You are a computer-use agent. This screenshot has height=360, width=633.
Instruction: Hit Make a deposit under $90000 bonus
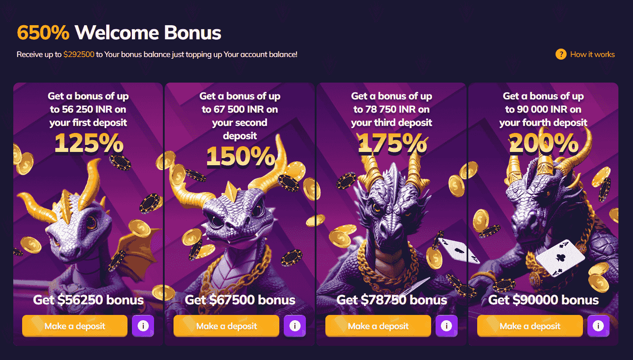530,326
